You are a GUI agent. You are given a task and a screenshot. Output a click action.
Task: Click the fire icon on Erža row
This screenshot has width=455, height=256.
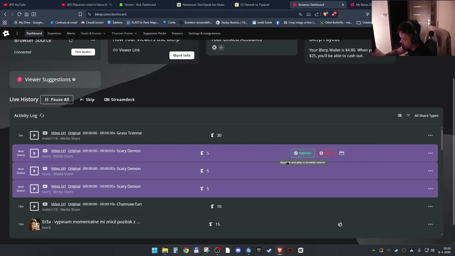pyautogui.click(x=340, y=224)
